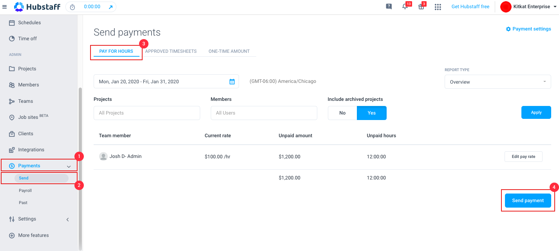Click the timer pop-out arrow icon

tap(110, 7)
